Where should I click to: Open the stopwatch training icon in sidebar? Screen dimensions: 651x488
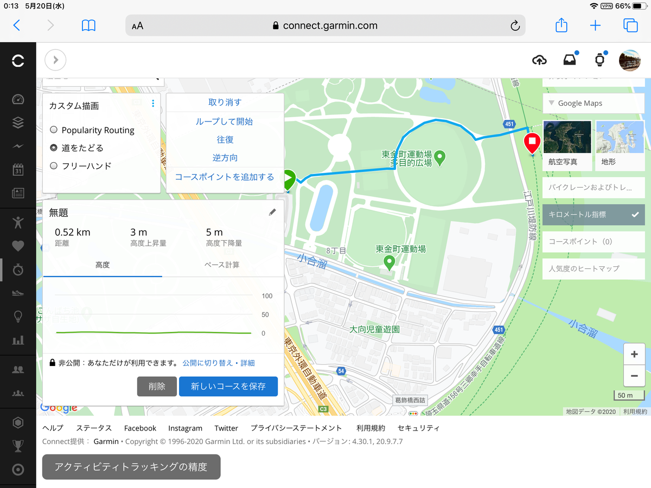point(18,269)
